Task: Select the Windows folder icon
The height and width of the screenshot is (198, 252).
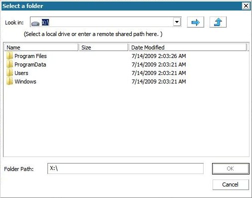Action: 9,81
